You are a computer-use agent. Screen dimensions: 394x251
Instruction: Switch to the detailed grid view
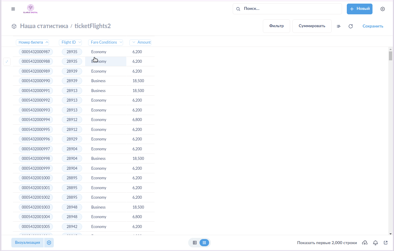[204, 243]
